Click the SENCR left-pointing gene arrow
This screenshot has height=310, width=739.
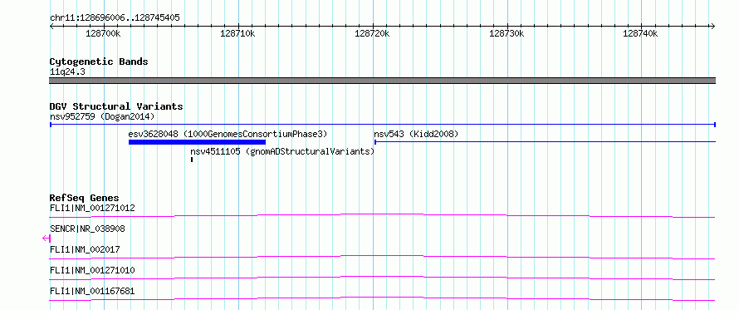[x=46, y=239]
